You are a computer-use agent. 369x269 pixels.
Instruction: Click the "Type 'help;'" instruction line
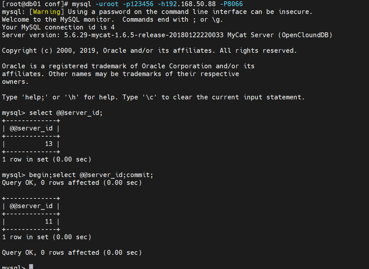[x=153, y=97]
